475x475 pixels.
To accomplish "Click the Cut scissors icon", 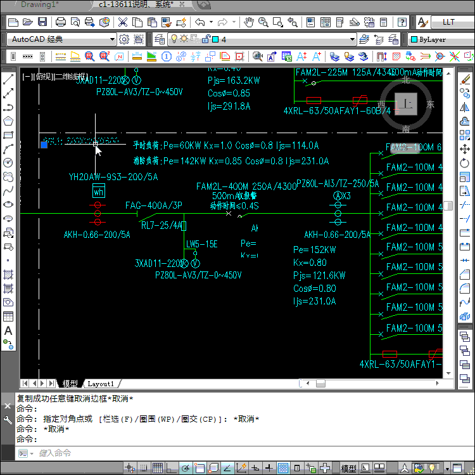I will pos(122,22).
